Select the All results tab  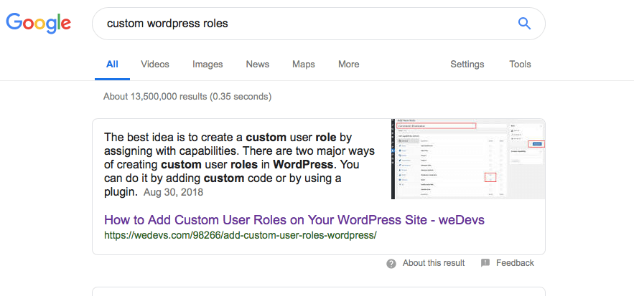[x=113, y=65]
